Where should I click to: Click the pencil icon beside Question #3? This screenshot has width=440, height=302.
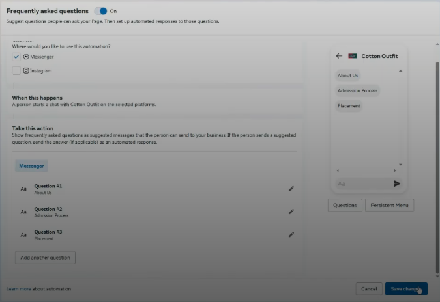point(291,234)
